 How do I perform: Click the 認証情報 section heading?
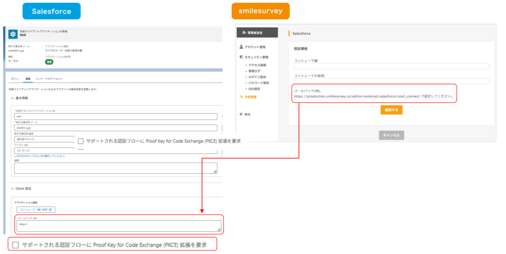point(301,49)
